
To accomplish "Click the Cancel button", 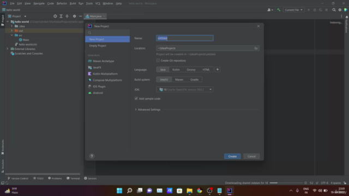I will [251, 156].
